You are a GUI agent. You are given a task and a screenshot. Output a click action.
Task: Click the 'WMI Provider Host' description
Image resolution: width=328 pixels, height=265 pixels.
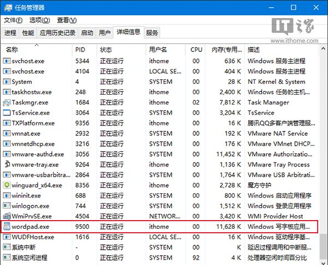tap(276, 216)
